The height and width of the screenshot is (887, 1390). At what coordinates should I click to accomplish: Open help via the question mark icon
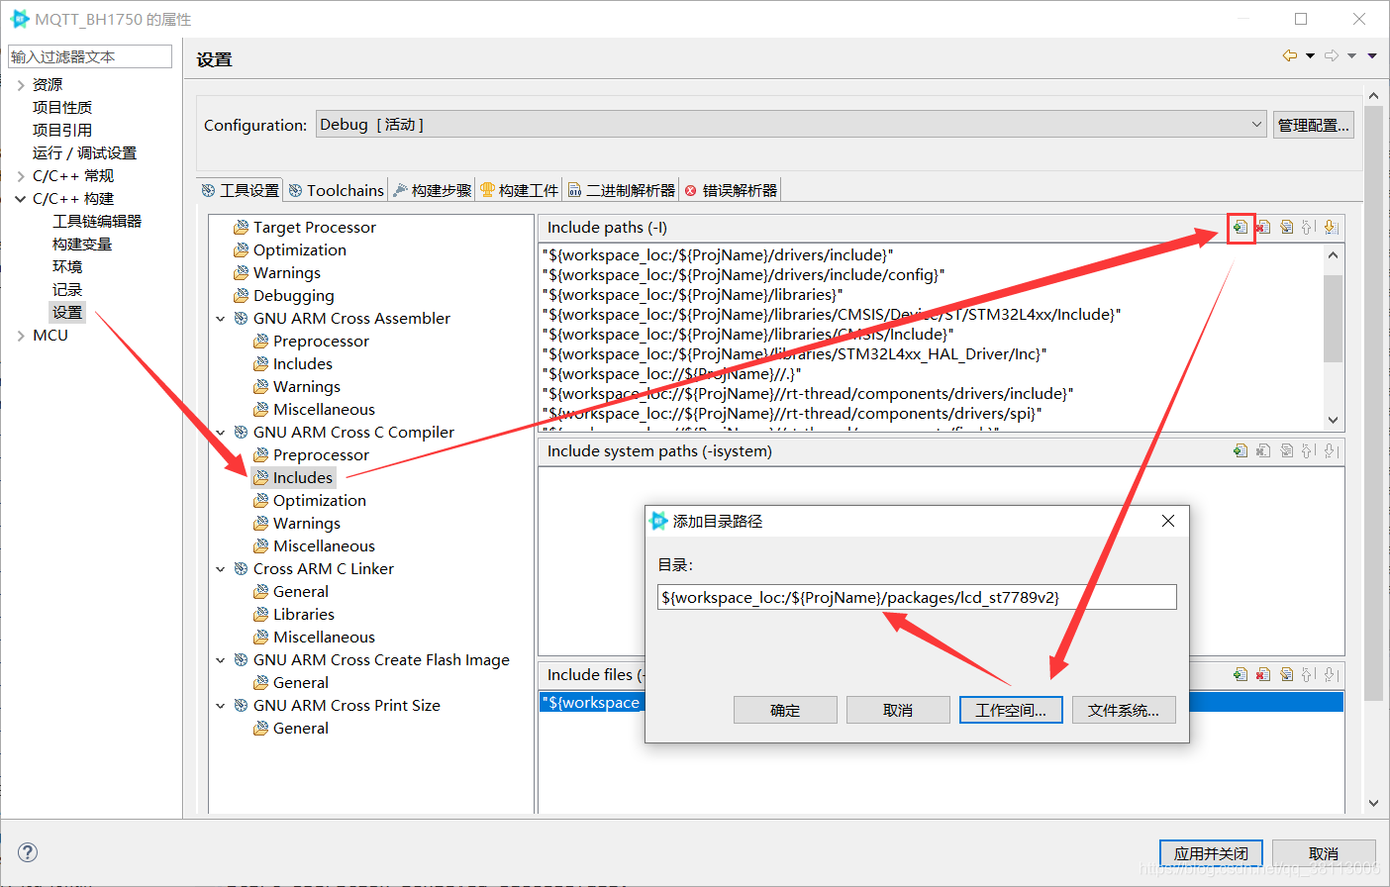27,852
